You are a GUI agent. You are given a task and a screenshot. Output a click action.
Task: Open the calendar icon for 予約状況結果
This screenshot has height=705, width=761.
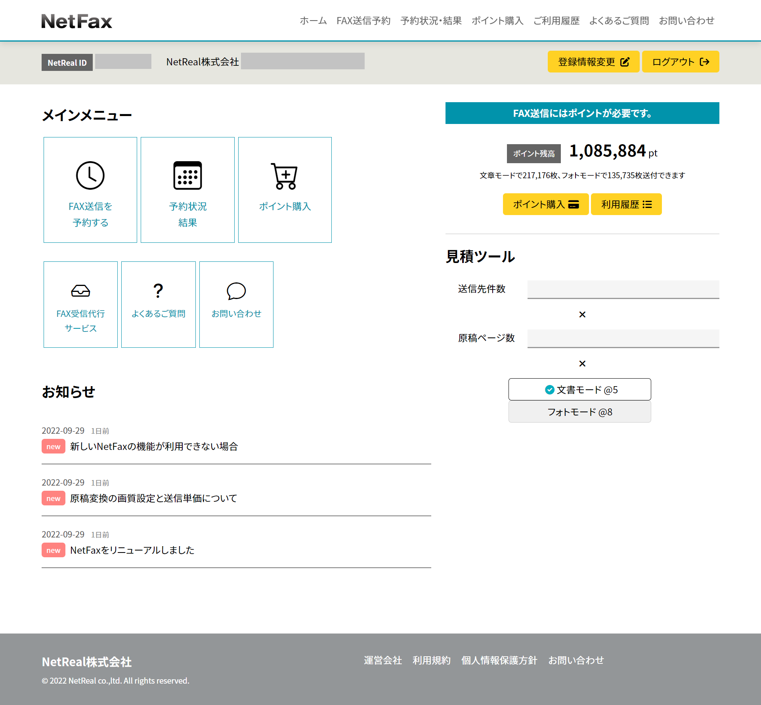pos(187,175)
